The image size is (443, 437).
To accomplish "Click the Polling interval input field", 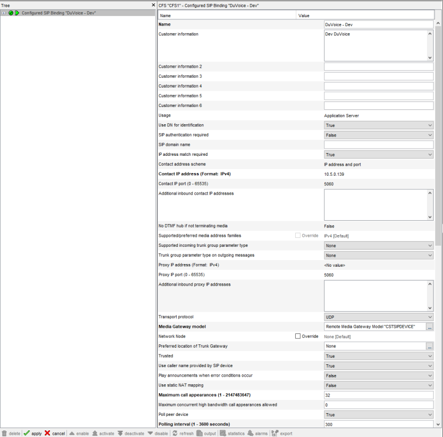I will pos(379,424).
